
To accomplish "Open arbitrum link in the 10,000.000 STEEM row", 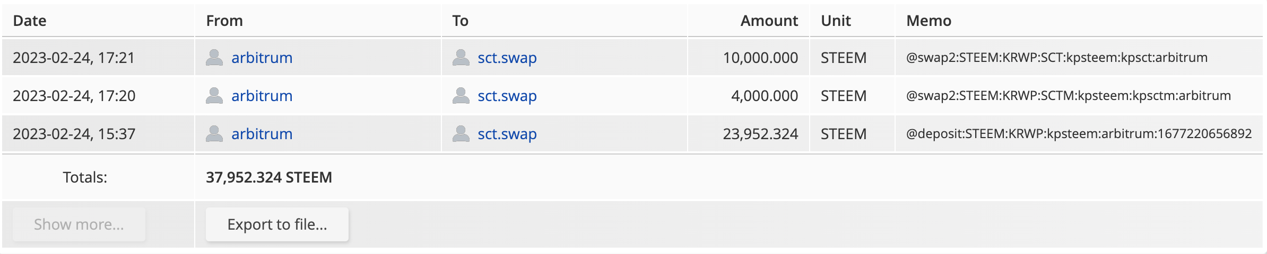I will pyautogui.click(x=262, y=58).
